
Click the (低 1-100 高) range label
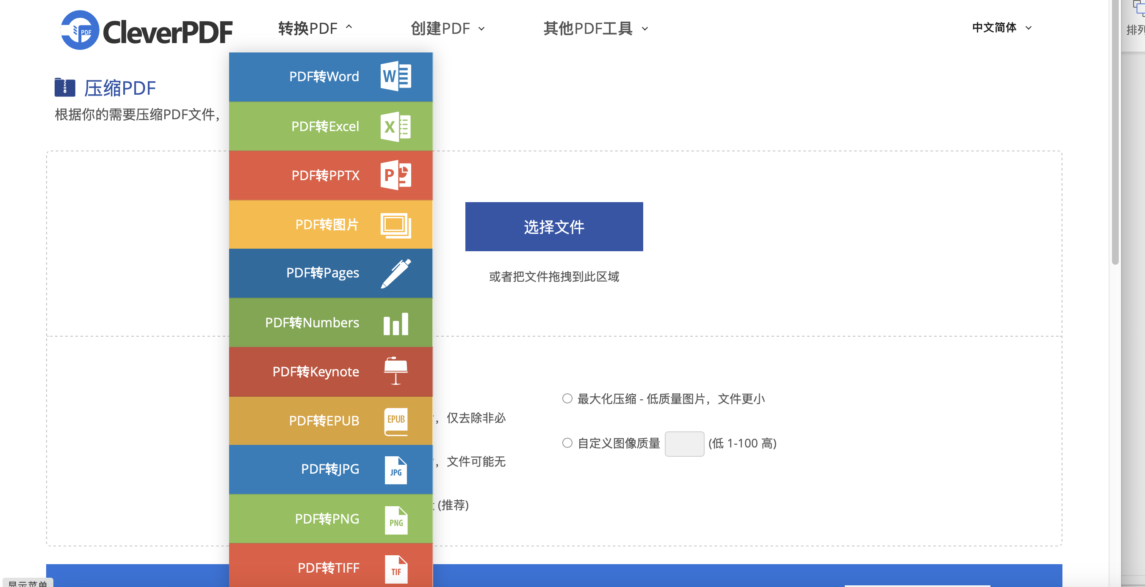(x=742, y=443)
